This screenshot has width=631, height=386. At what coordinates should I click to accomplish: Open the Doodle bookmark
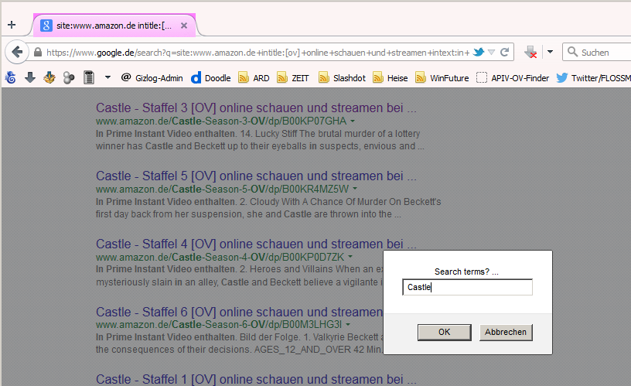pyautogui.click(x=211, y=78)
